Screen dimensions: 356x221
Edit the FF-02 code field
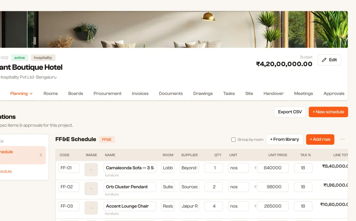pos(69,187)
